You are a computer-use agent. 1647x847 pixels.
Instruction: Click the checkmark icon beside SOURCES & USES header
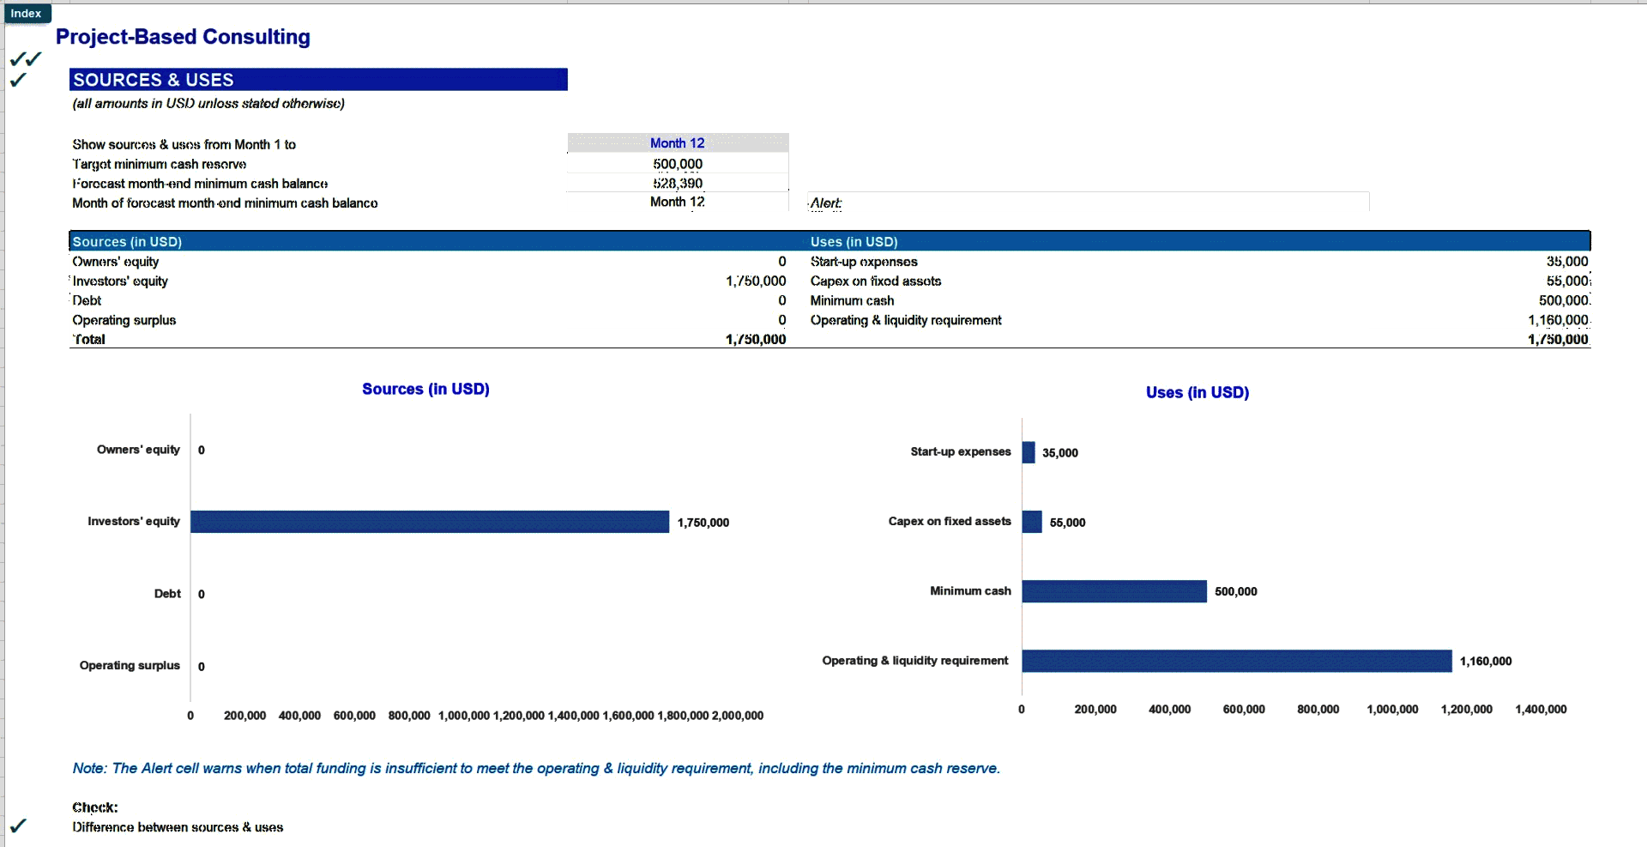tap(19, 80)
